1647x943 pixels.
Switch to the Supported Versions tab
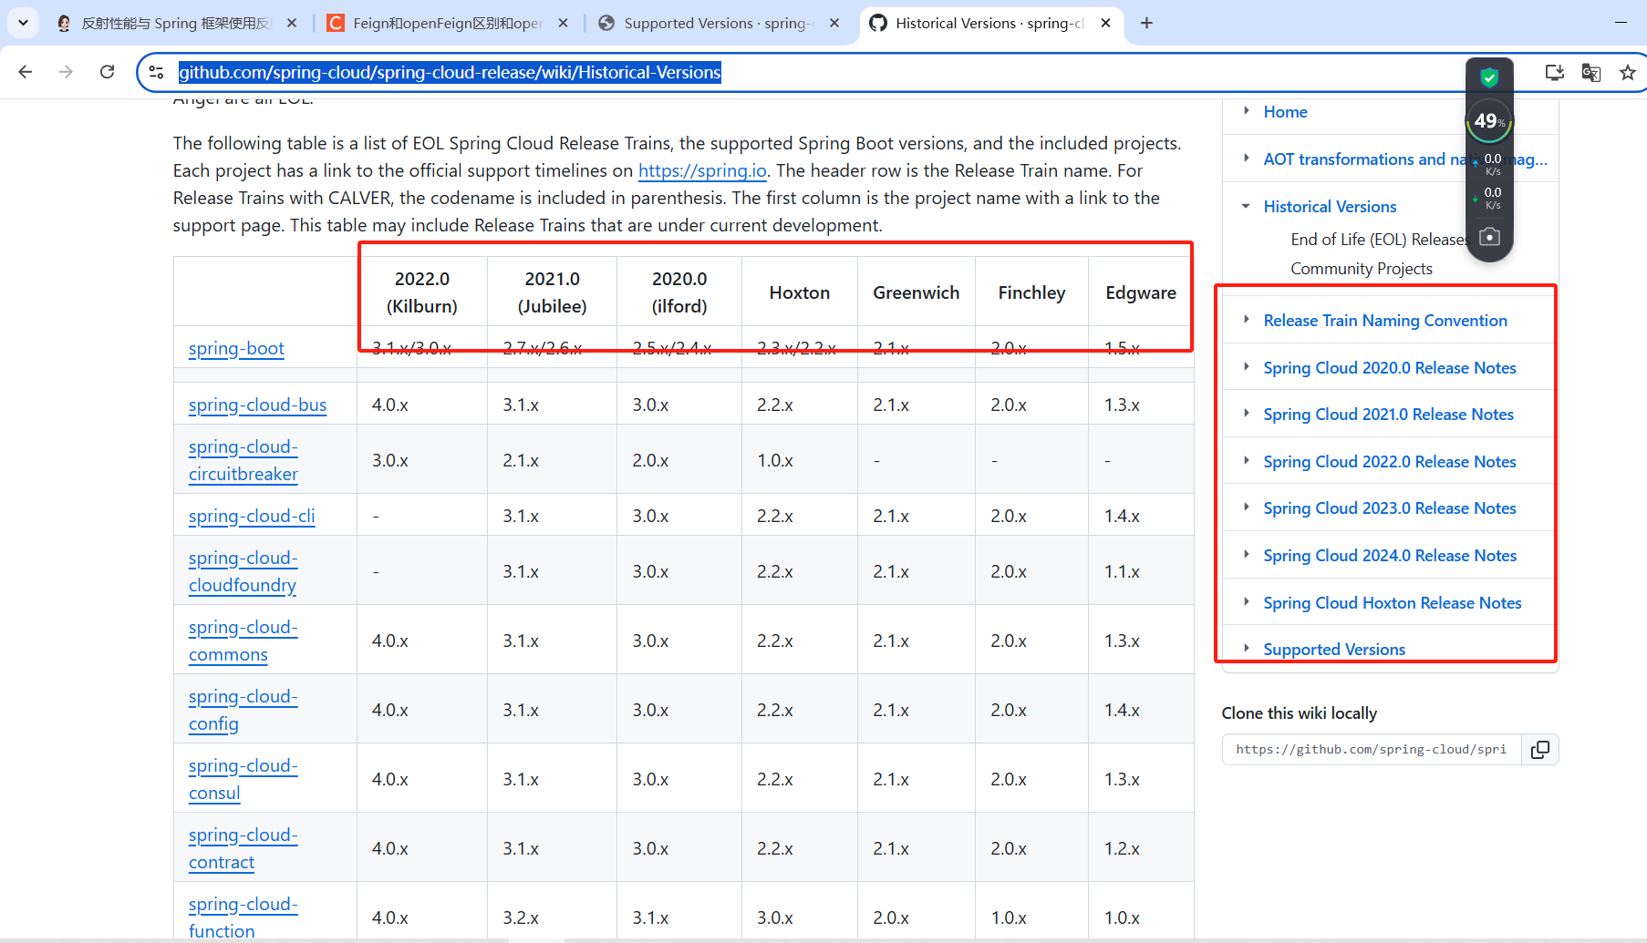(x=719, y=23)
